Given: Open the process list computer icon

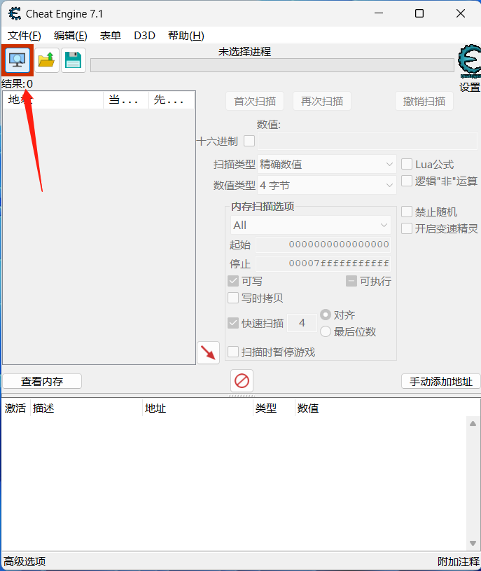Looking at the screenshot, I should pos(17,60).
